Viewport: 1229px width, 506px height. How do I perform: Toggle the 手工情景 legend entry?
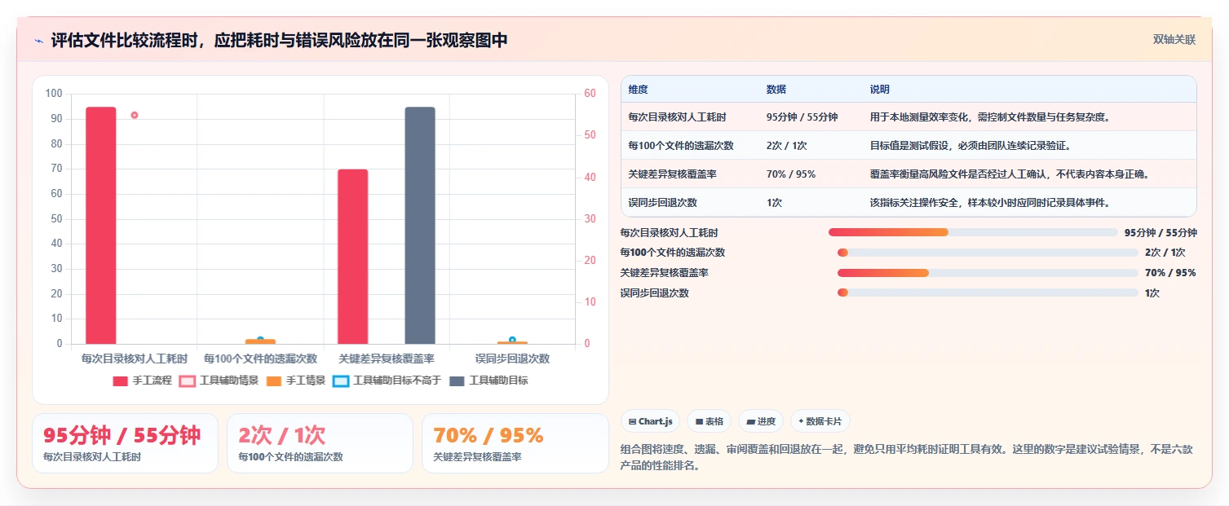coord(296,381)
